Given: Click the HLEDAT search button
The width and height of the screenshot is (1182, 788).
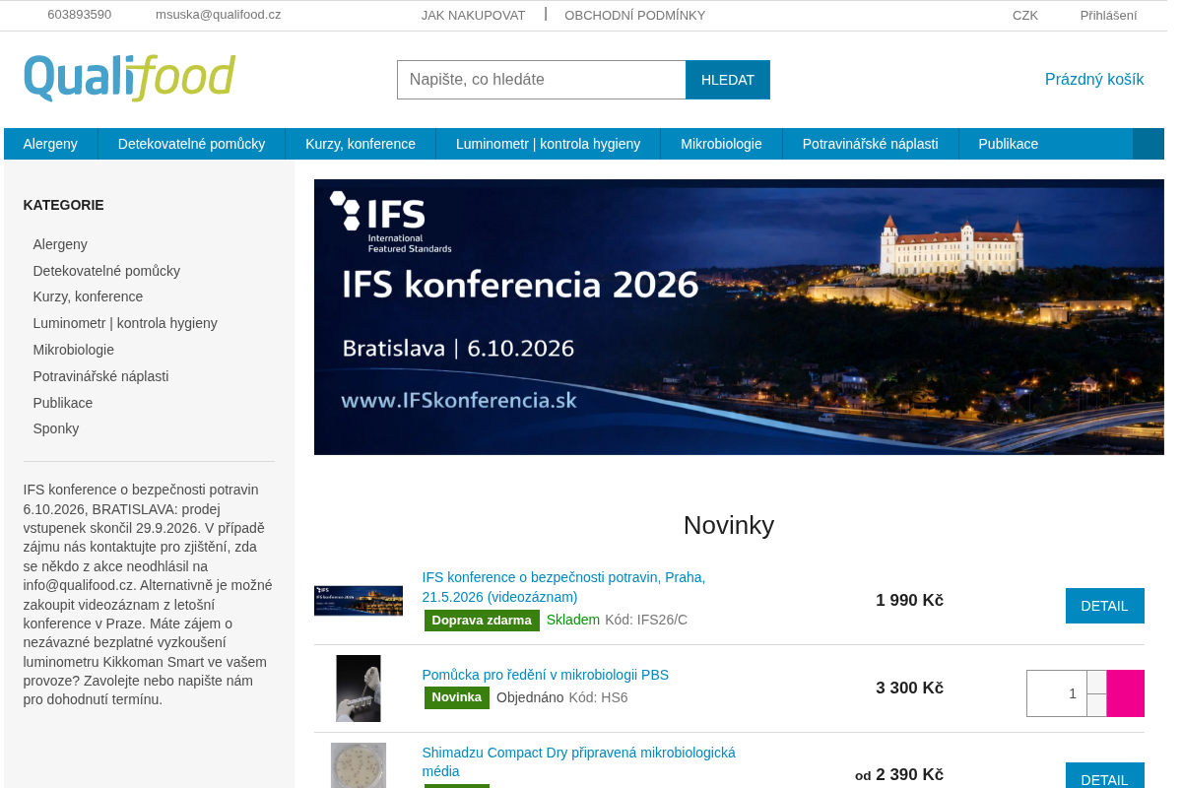Looking at the screenshot, I should 728,80.
